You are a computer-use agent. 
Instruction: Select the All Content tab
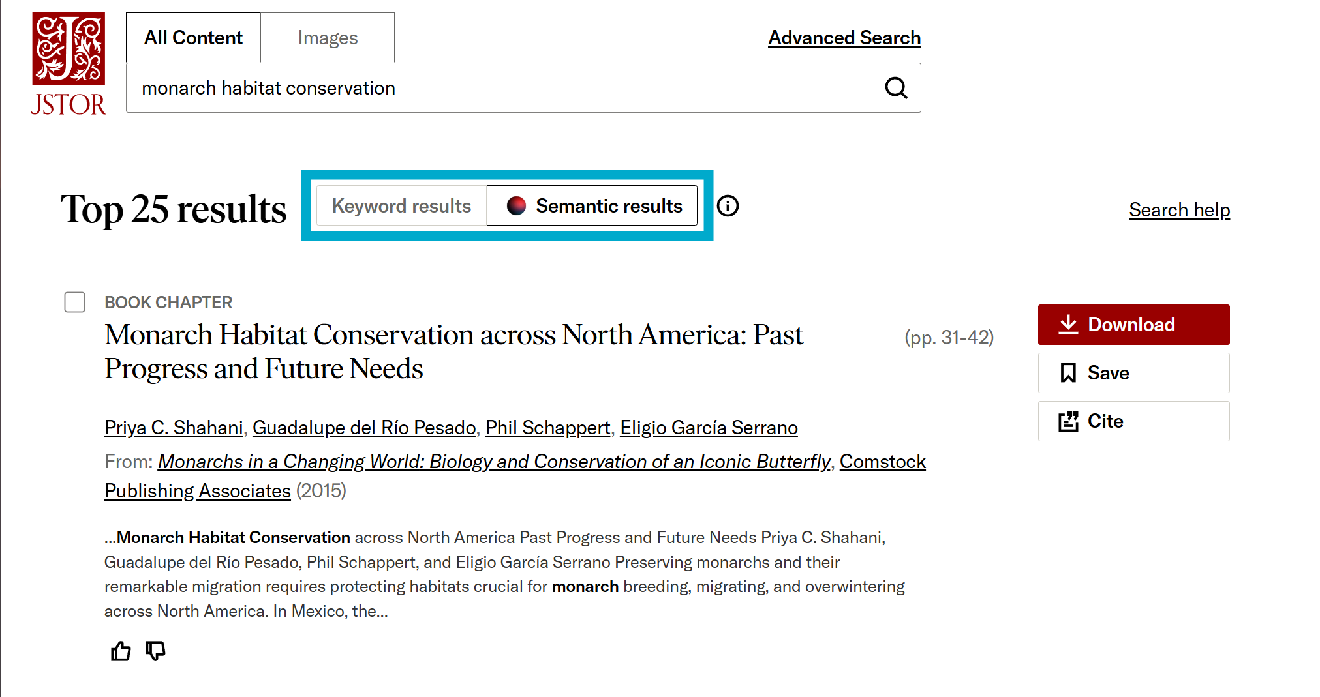point(193,38)
